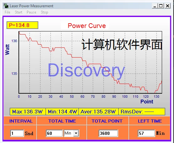Click Pause in the menu bar
174x143 pixels.
coord(31,12)
